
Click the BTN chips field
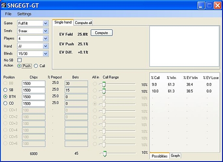tap(34, 97)
